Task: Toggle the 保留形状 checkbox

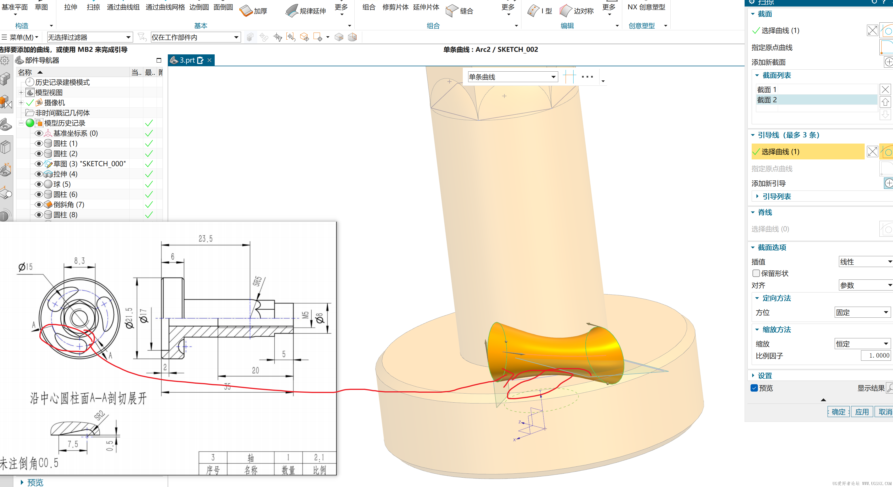Action: (x=756, y=274)
